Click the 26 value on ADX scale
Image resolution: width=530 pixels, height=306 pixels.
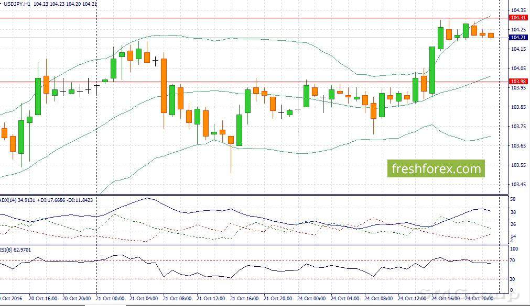pos(513,224)
